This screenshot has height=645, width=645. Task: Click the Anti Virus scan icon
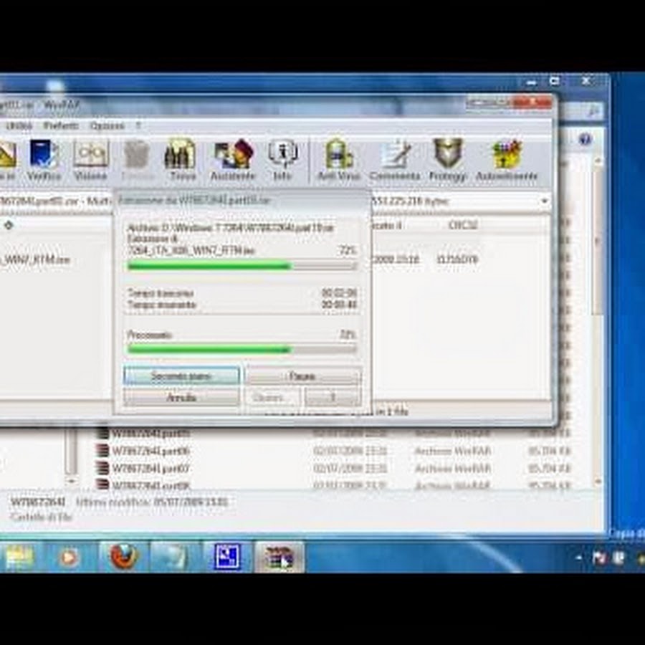pyautogui.click(x=339, y=160)
